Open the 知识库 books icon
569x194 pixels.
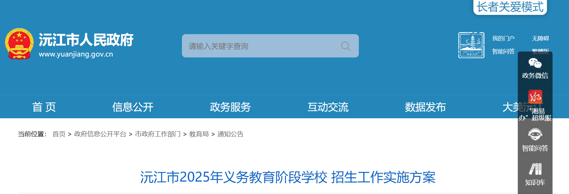click(535, 169)
